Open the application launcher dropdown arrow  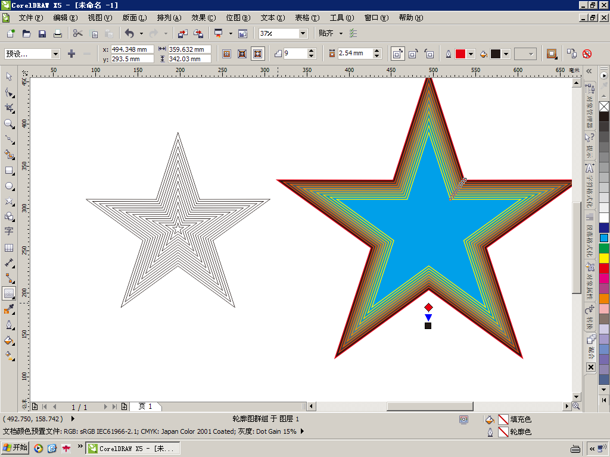tap(231, 33)
